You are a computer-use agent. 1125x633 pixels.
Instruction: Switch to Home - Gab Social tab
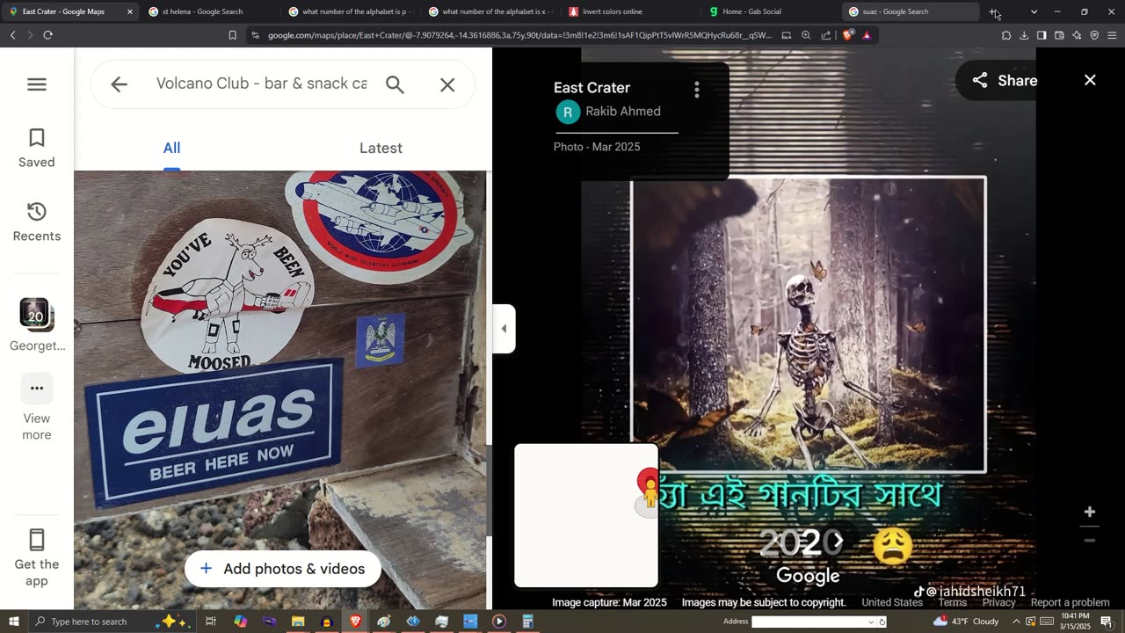tap(772, 11)
